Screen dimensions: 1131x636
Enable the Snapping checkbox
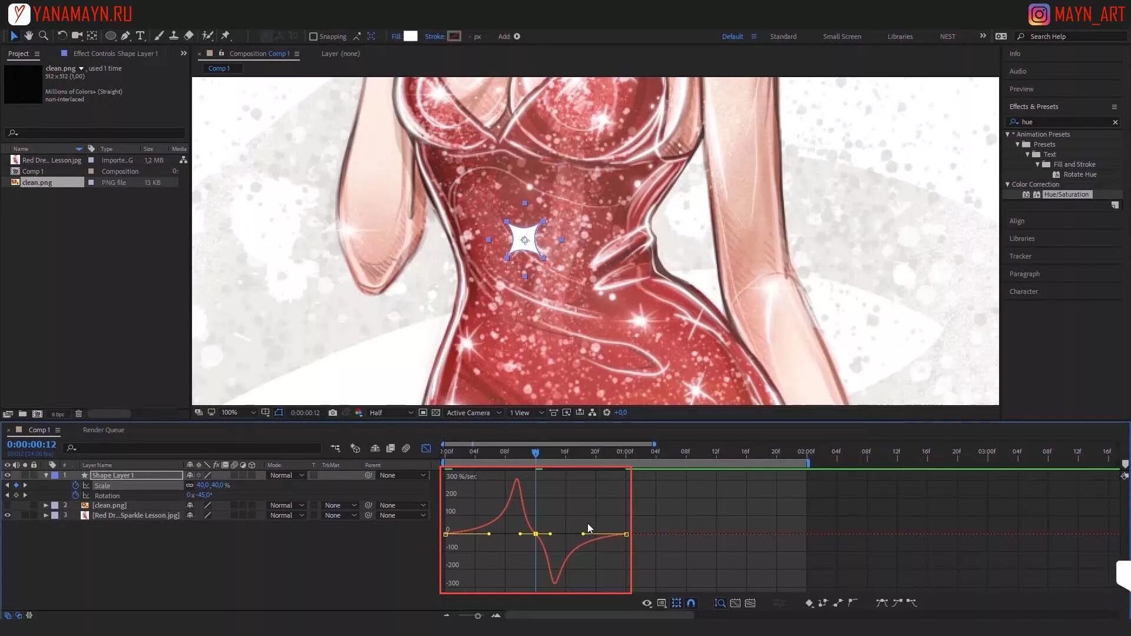(x=313, y=37)
